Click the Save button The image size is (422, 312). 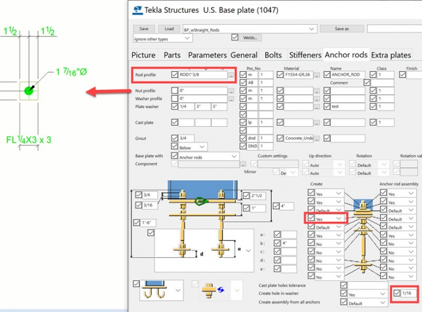(144, 29)
